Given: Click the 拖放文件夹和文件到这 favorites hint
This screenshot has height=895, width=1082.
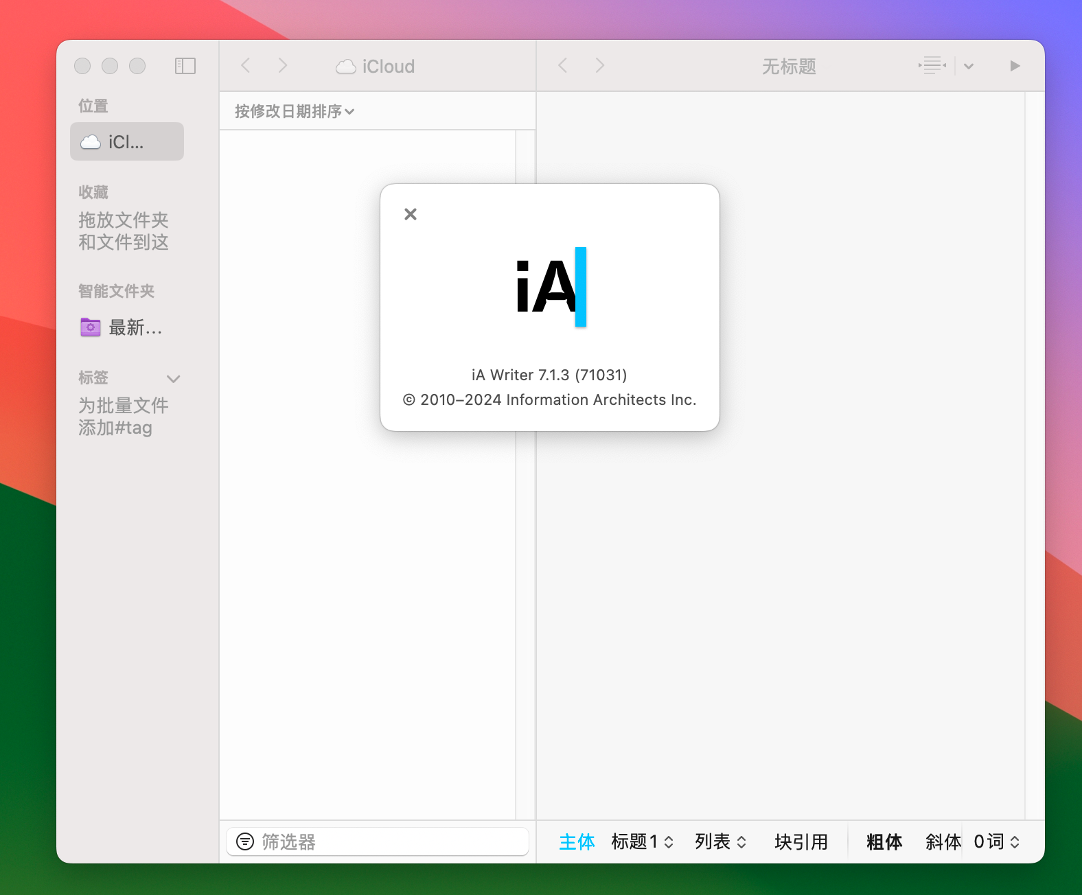Looking at the screenshot, I should point(124,231).
